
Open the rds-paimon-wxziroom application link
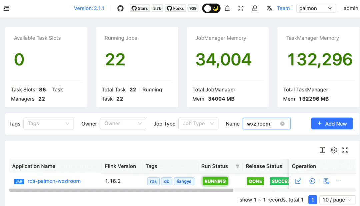pos(54,181)
